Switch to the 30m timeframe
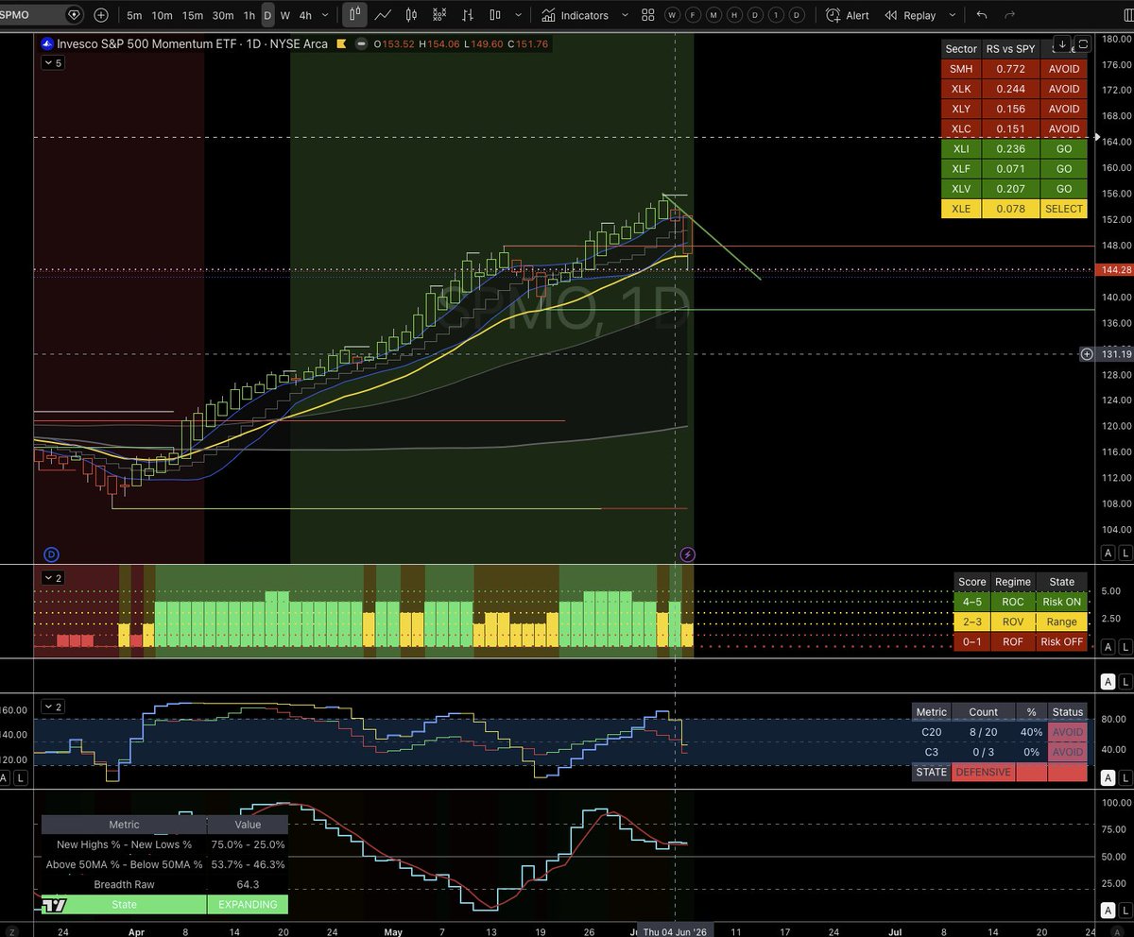This screenshot has width=1134, height=937. point(223,15)
